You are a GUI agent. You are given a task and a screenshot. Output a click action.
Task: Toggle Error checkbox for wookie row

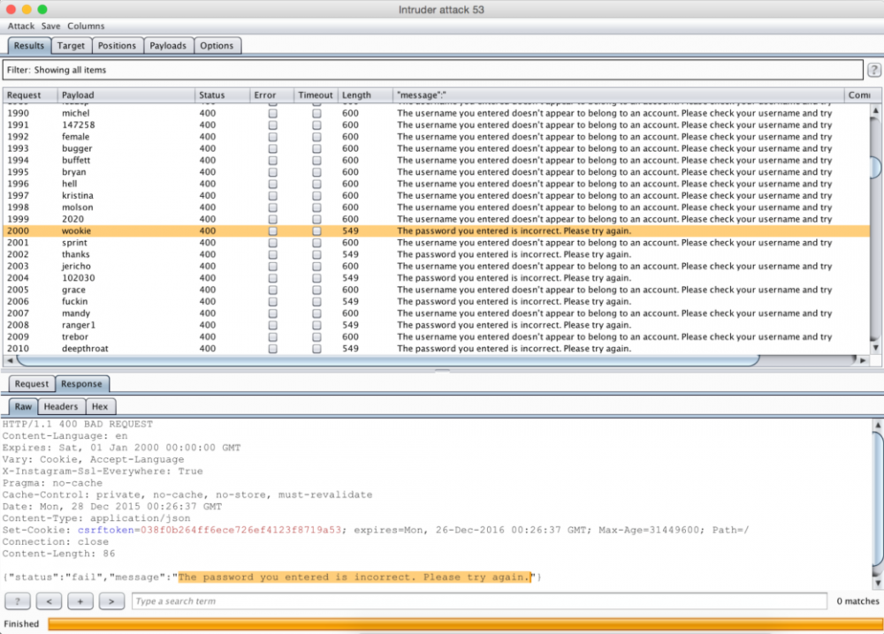pos(272,231)
